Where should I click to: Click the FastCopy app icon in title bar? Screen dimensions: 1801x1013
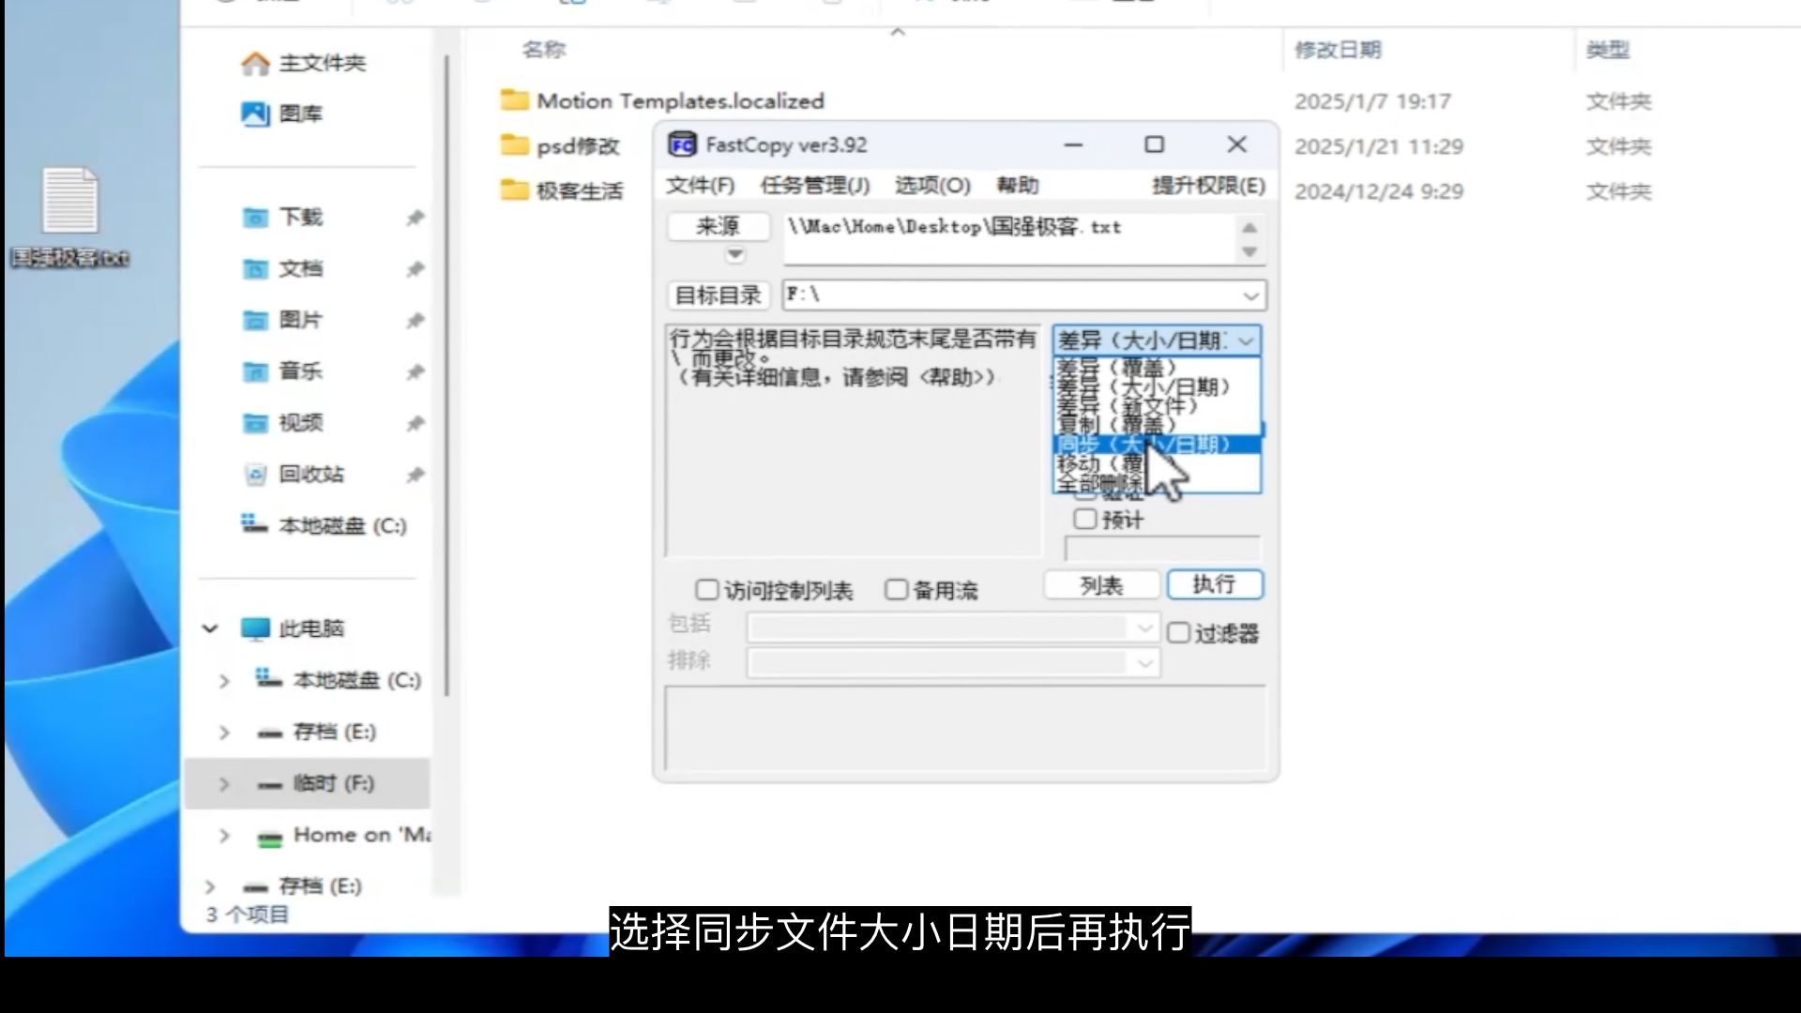pyautogui.click(x=682, y=145)
